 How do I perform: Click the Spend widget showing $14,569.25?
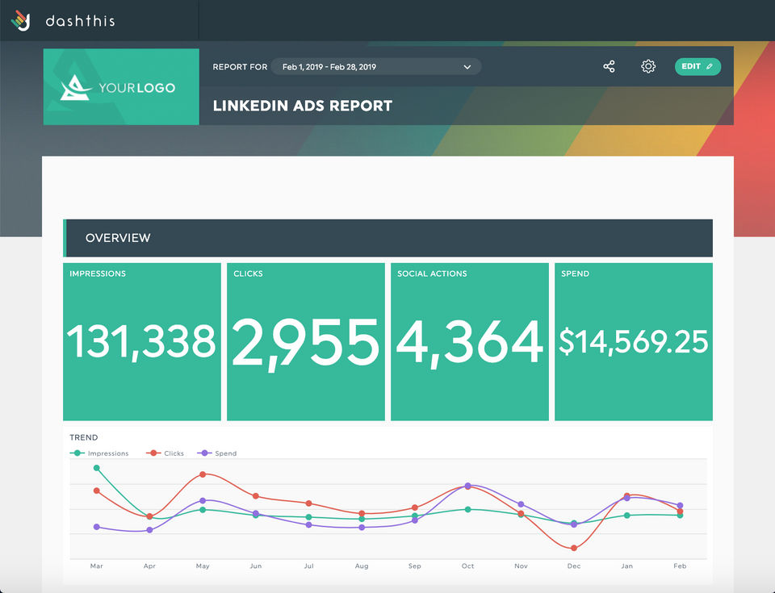(x=634, y=341)
